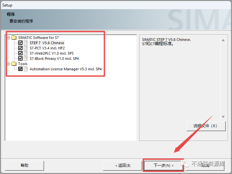This screenshot has height=174, width=232.
Task: Click the drive icon beside S7-Web2PLC V1.0
Action: [x=25, y=53]
